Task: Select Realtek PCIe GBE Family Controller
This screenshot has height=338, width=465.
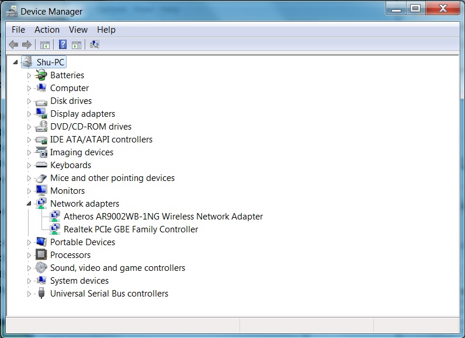Action: [x=131, y=229]
